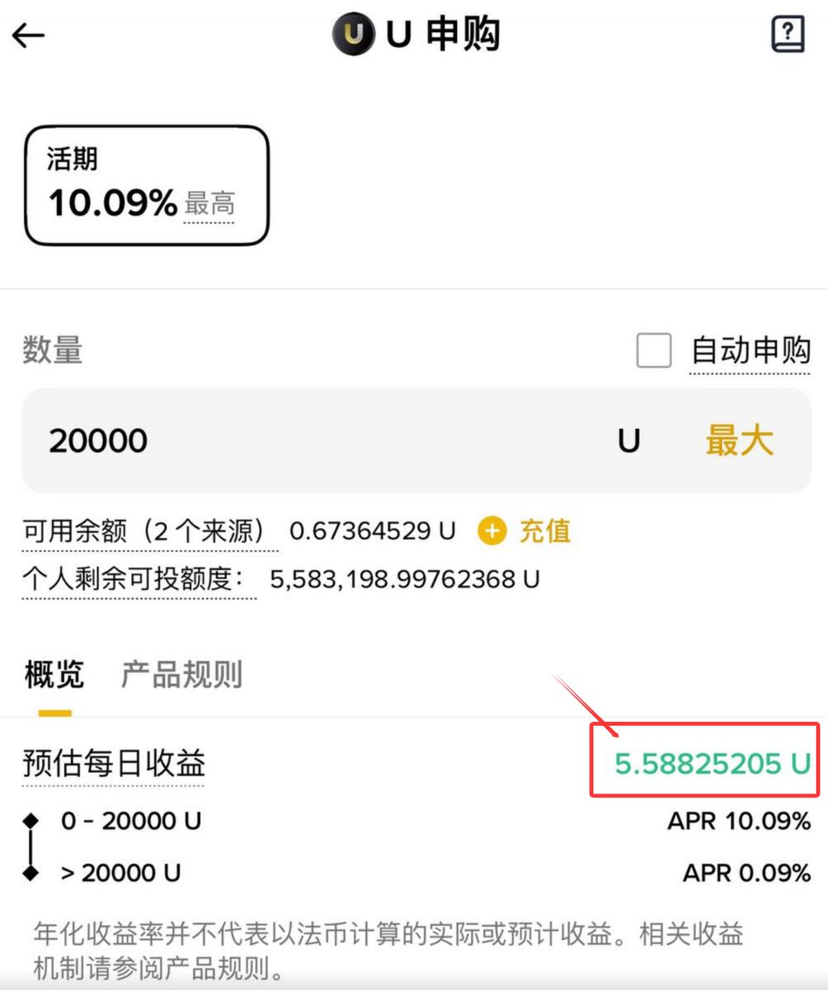Tap the U coin logo in title
828x990 pixels.
(x=355, y=35)
